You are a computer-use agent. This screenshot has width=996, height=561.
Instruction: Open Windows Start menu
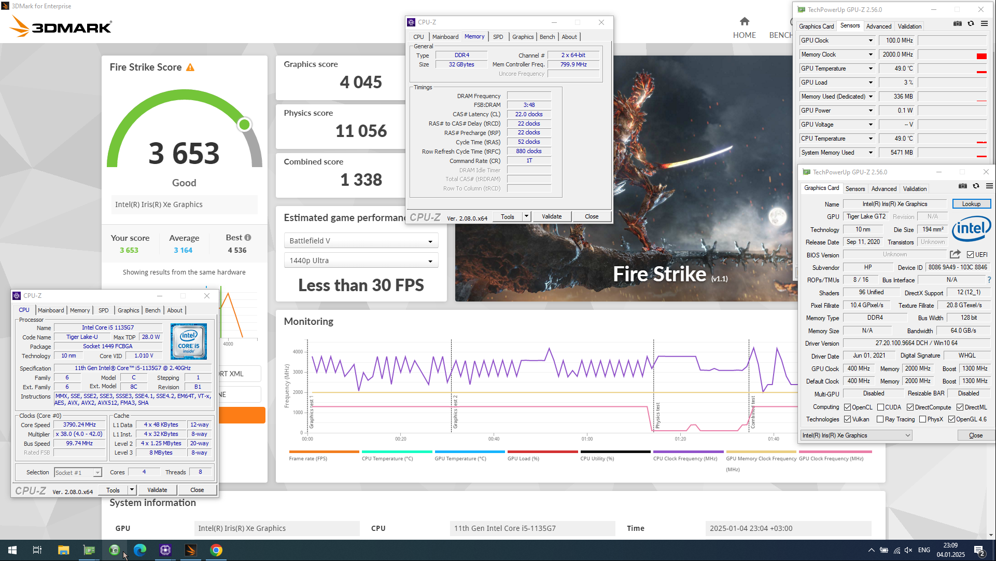click(x=12, y=550)
